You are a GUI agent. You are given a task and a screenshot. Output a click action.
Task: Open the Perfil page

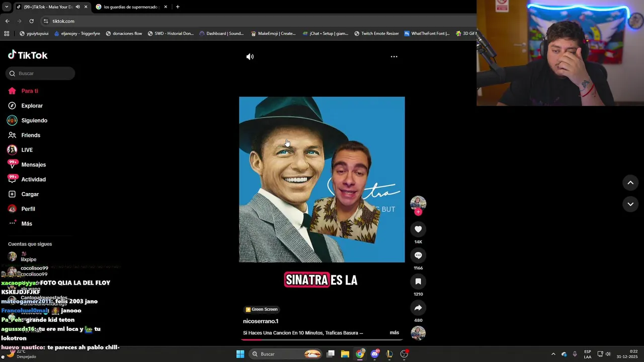click(28, 209)
